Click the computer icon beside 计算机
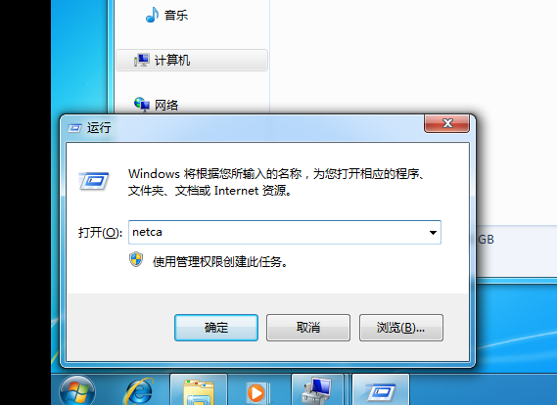This screenshot has width=557, height=405. click(141, 60)
